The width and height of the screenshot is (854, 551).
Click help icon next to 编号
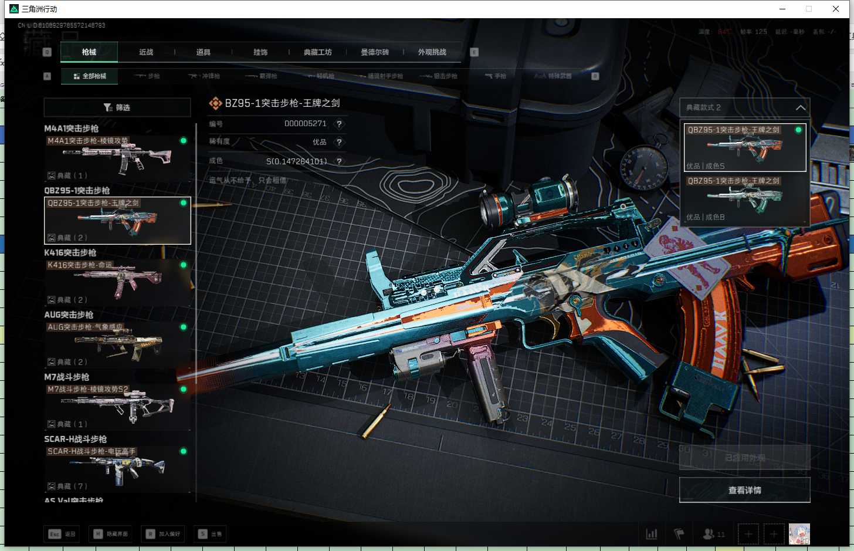click(339, 124)
